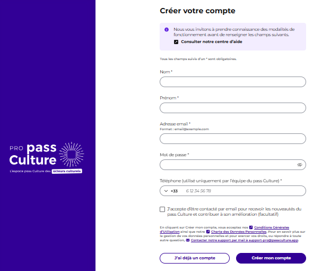Open the +33 country code selector
Viewport: 313px width, 271px height.
171,191
